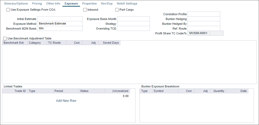Viewport: 259px width, 125px height.
Task: Click the Overriding TCE field
Action: (x=133, y=29)
